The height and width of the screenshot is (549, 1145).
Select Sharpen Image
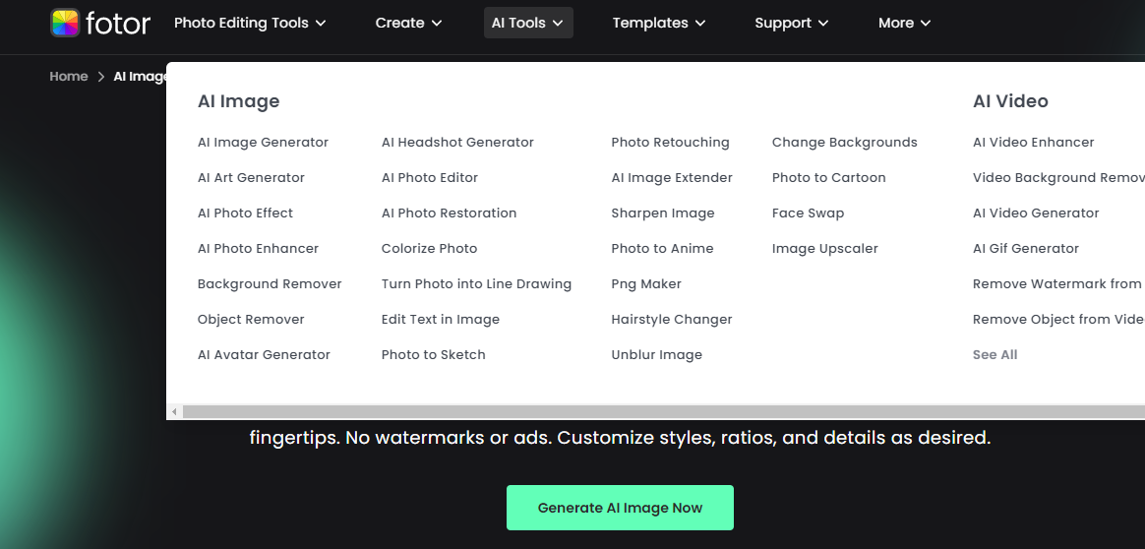pyautogui.click(x=663, y=213)
